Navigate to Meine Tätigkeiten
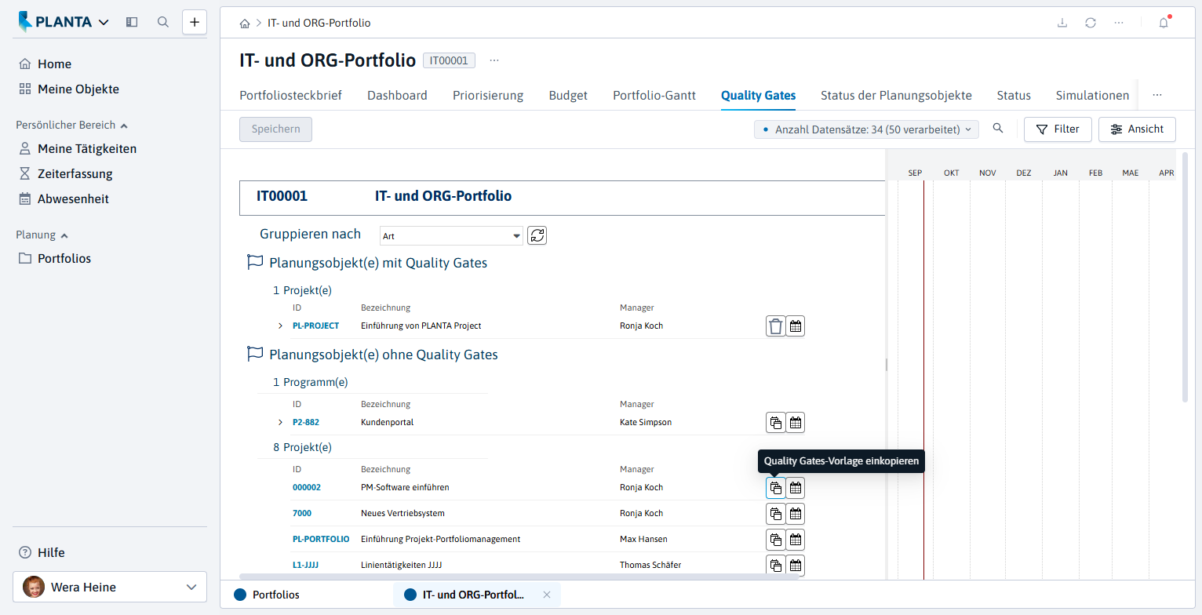Image resolution: width=1202 pixels, height=615 pixels. click(87, 148)
